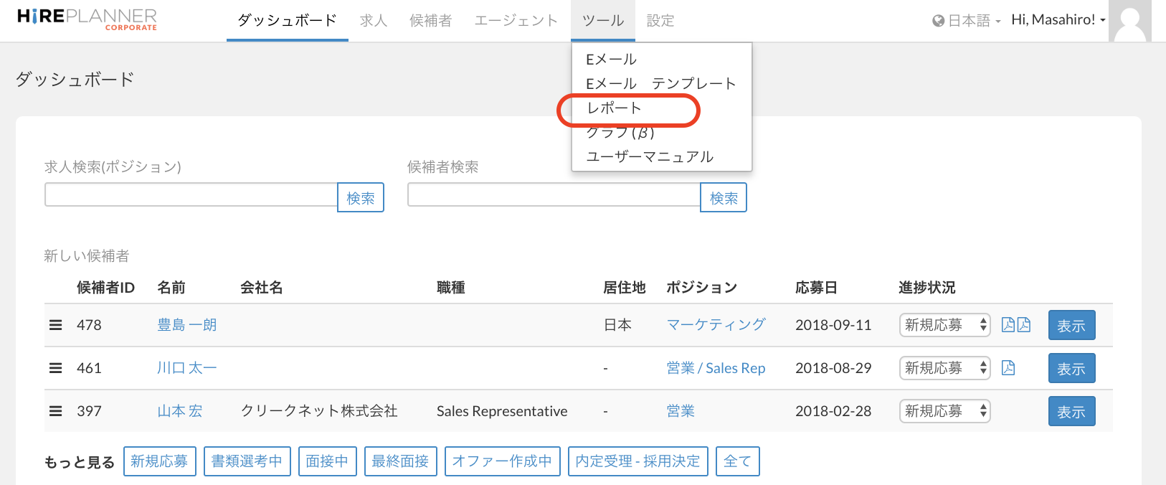Image resolution: width=1166 pixels, height=485 pixels.
Task: Click the HirePlanner Corporate logo
Action: (x=87, y=19)
